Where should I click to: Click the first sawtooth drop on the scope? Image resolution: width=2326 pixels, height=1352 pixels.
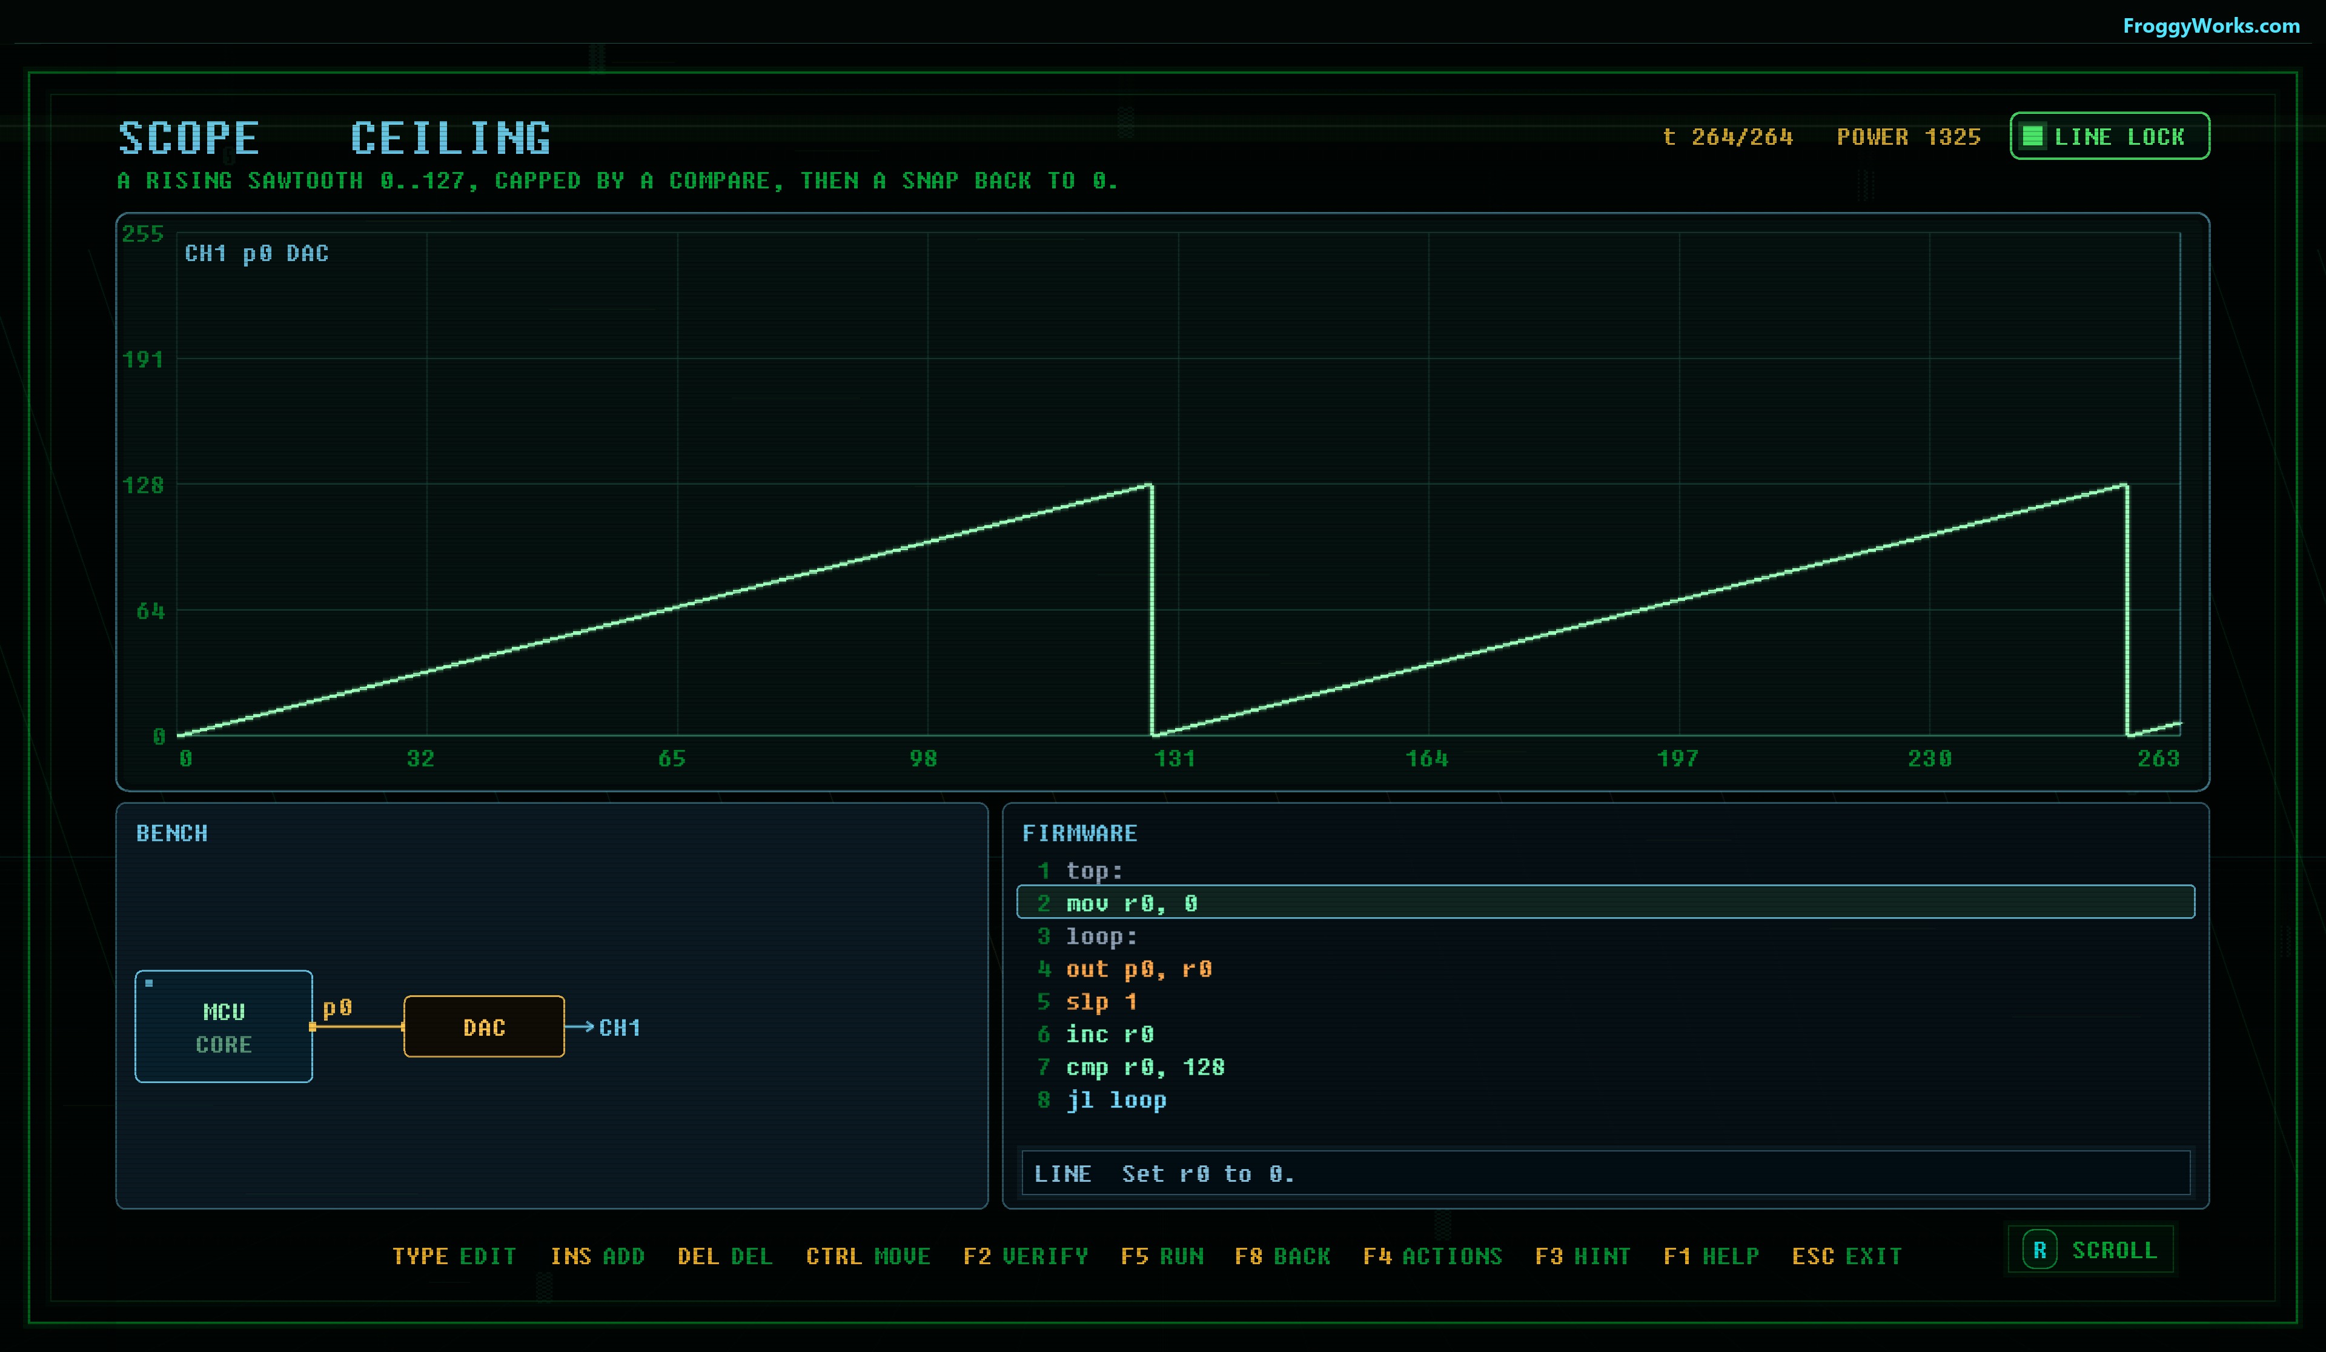click(x=1151, y=609)
